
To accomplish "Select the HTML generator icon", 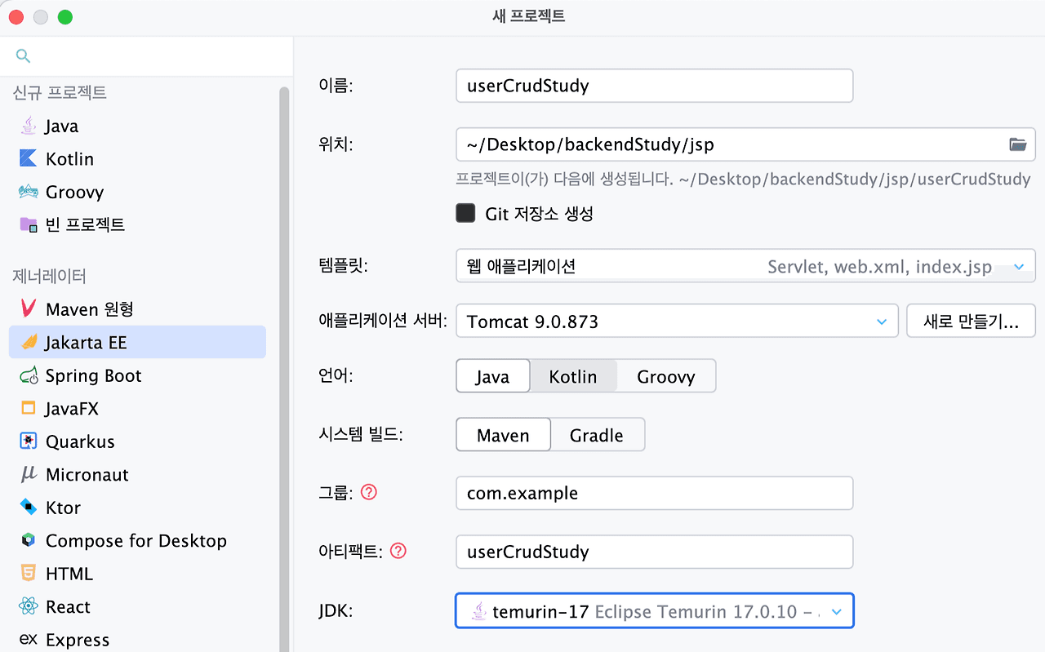I will (x=29, y=574).
